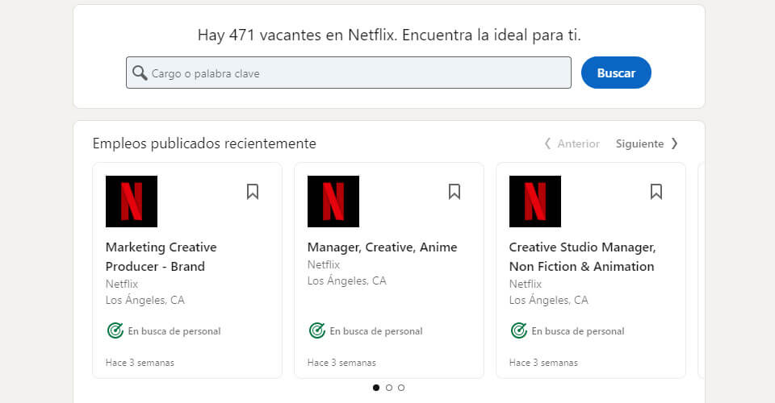Click the search magnifier icon in the keyword field

point(140,73)
